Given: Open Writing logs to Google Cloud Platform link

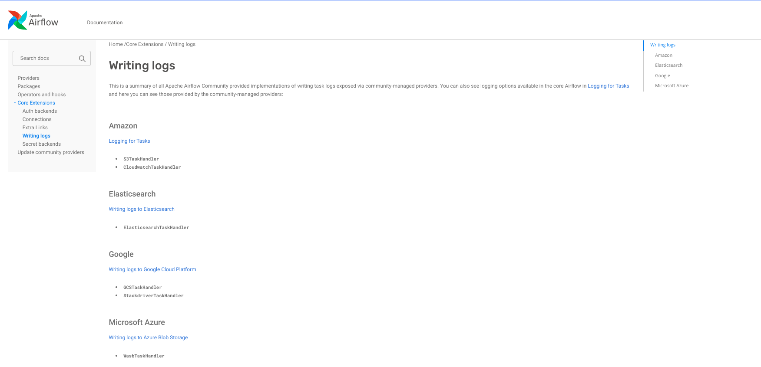Looking at the screenshot, I should 152,269.
